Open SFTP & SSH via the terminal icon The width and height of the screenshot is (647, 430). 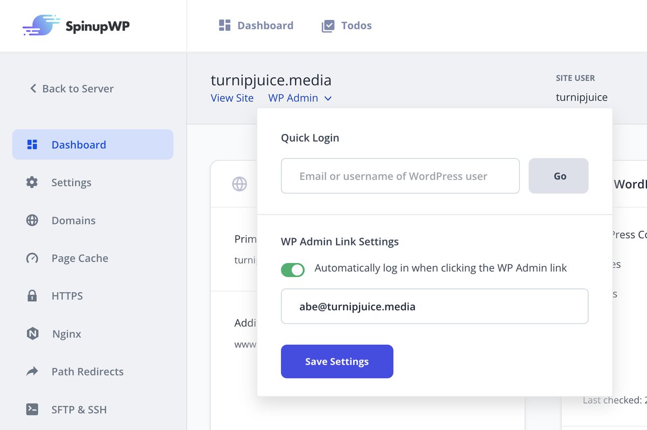(x=32, y=409)
